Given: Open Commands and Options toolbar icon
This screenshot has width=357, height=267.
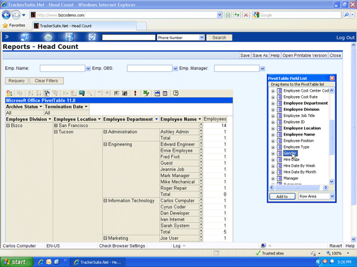Looking at the screenshot, I should pyautogui.click(x=157, y=93).
